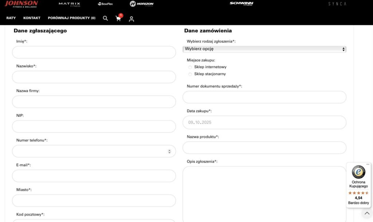Expand the Wybierz opcję dropdown
This screenshot has width=373, height=222.
pos(264,49)
